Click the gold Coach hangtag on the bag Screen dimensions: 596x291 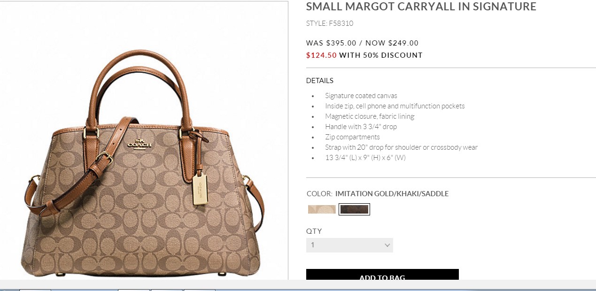pyautogui.click(x=201, y=189)
